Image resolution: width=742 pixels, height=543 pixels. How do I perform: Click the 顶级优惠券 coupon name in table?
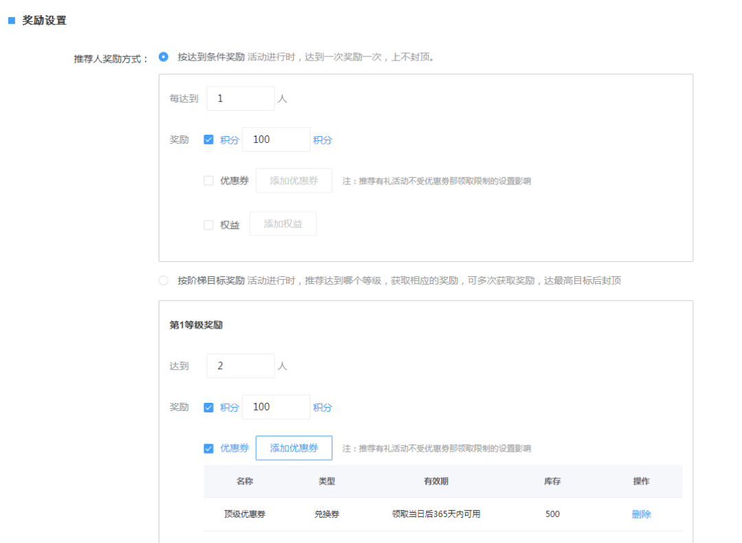tap(245, 513)
